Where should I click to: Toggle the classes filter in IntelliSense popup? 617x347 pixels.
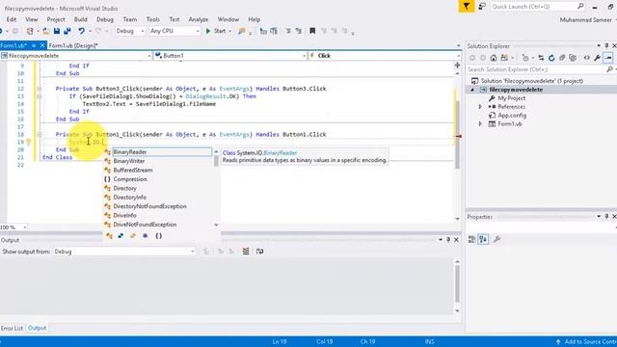tap(109, 235)
